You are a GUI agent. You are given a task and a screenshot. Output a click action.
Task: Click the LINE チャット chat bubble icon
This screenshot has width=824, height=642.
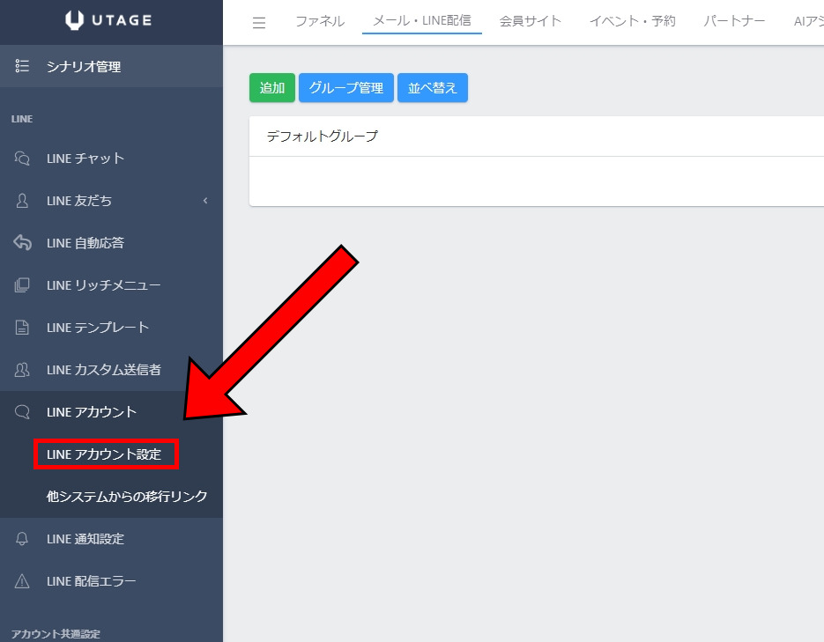coord(23,159)
